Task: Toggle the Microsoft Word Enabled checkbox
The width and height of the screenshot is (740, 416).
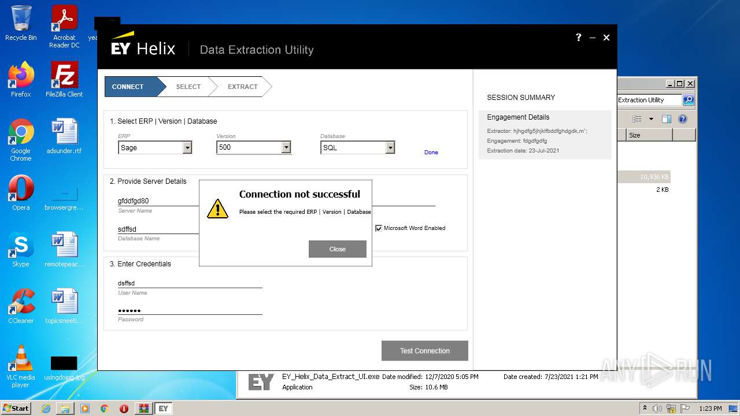Action: [x=379, y=228]
